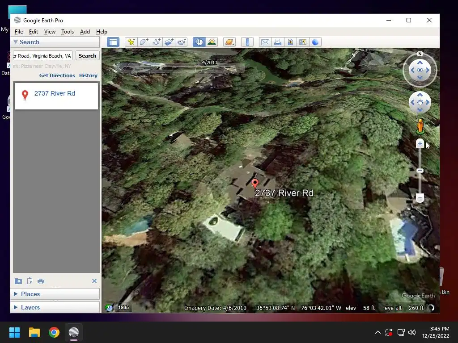Click the 1985 historical imagery button

tap(123, 307)
